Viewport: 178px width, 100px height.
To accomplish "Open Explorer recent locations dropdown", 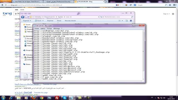I will click(28, 17).
